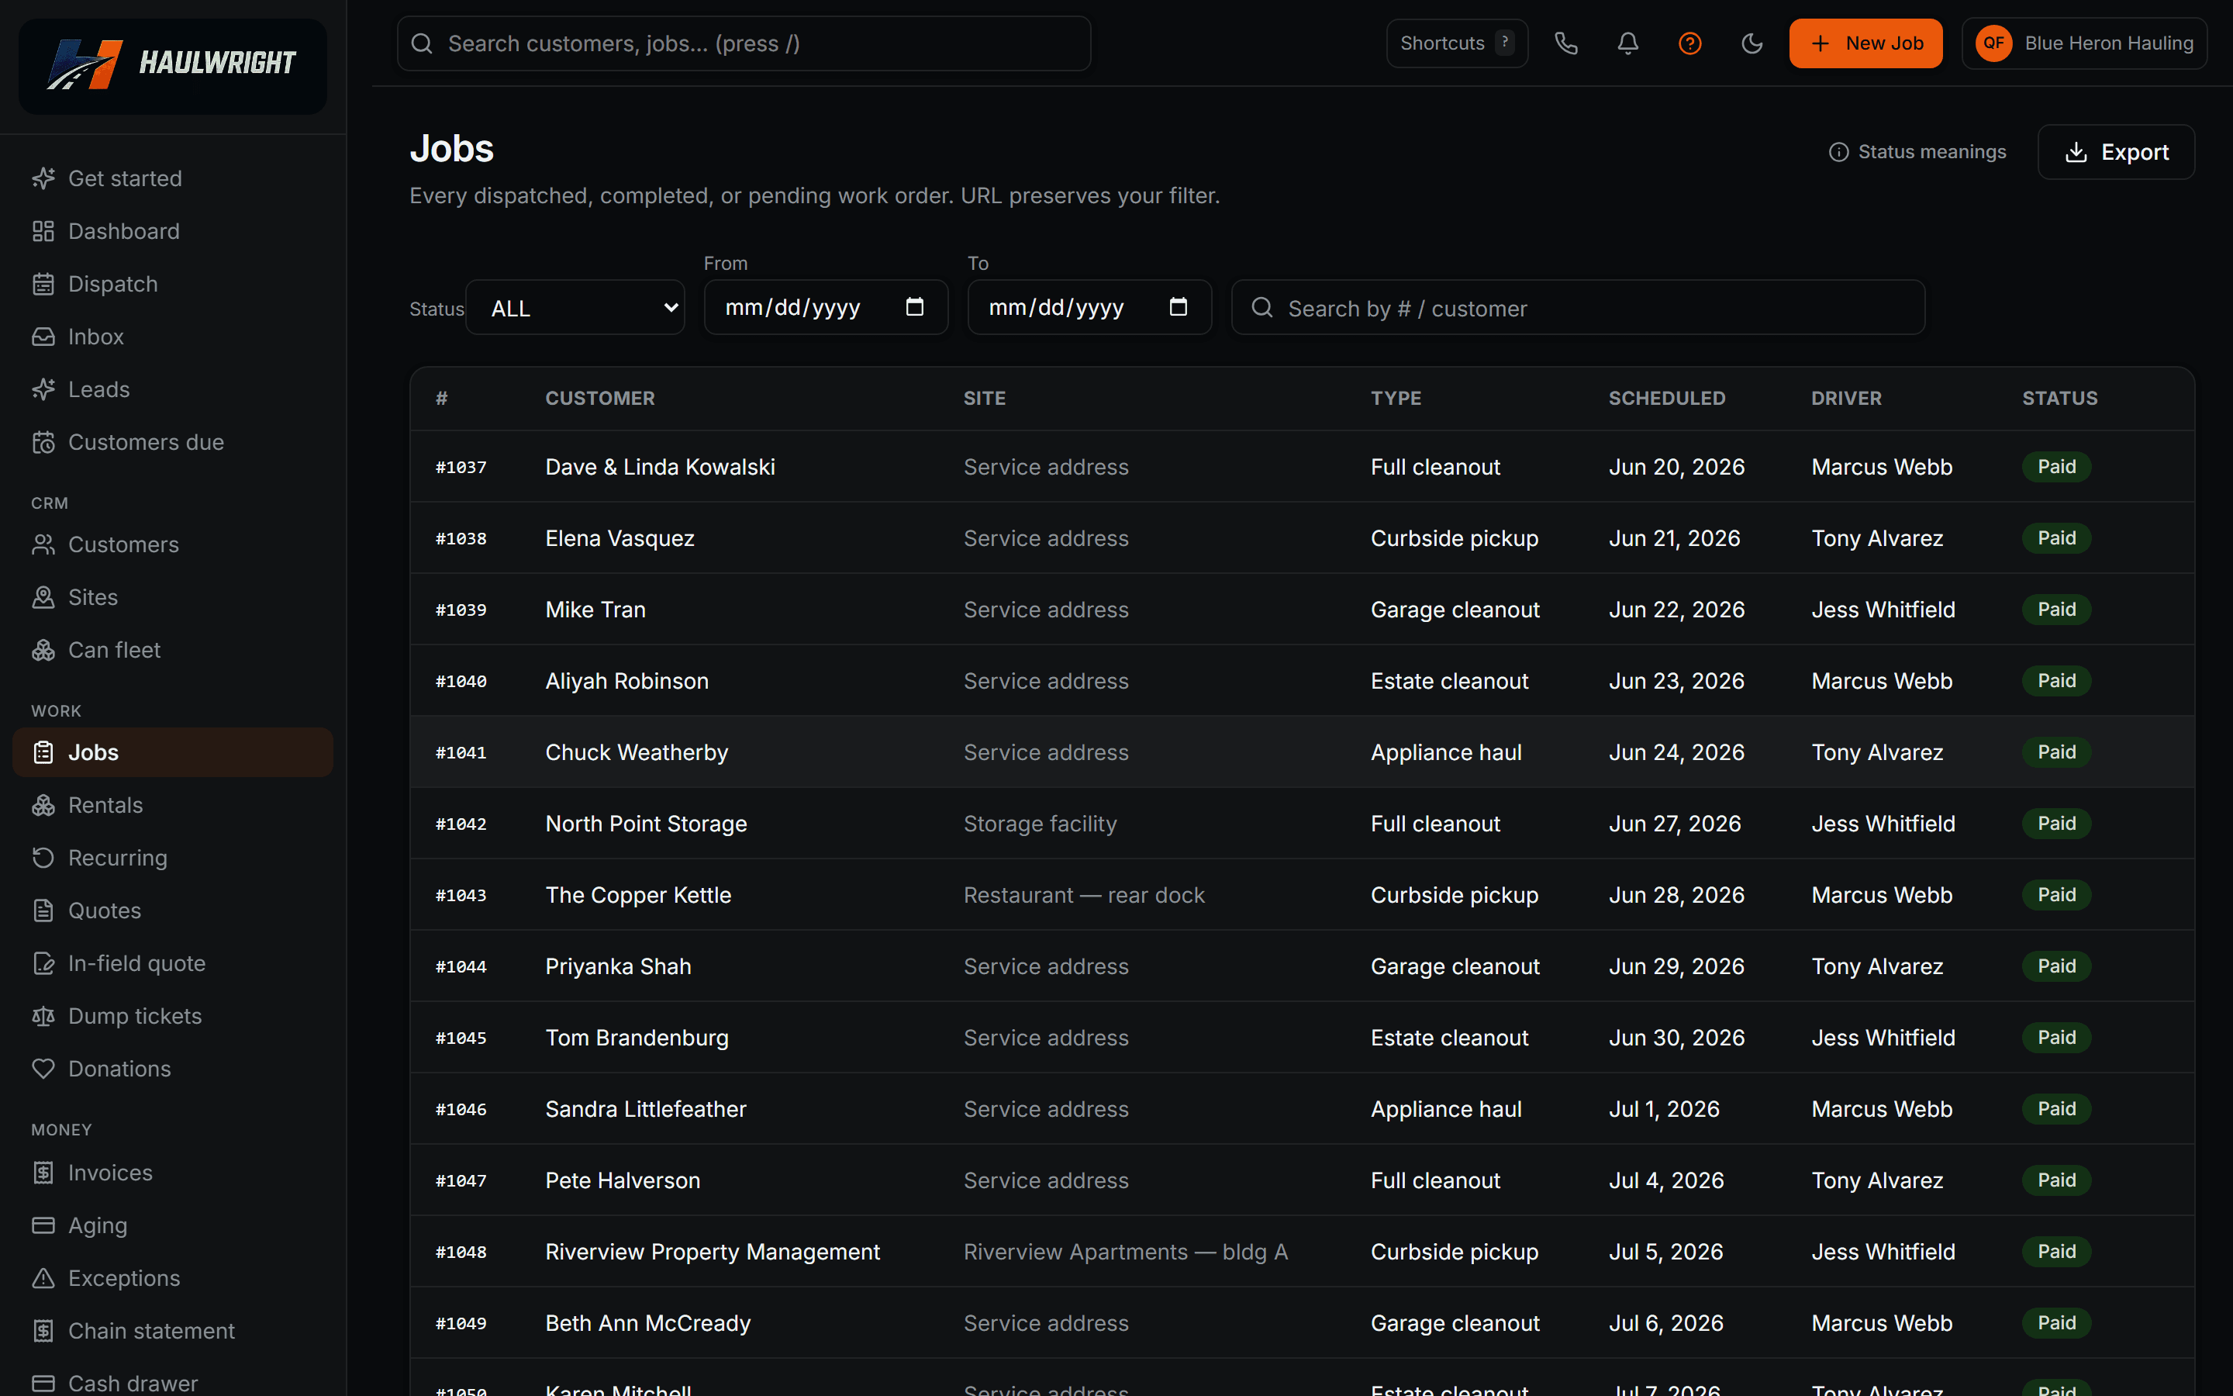This screenshot has width=2233, height=1396.
Task: Click Dave & Linda Kowalski's Paid badge
Action: coord(2057,466)
